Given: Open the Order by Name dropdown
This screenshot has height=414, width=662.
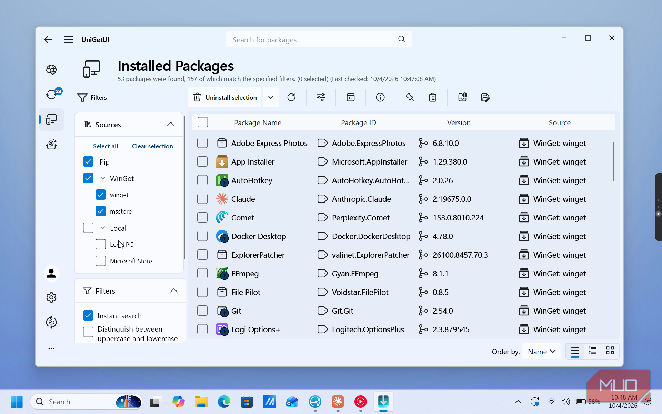Looking at the screenshot, I should (542, 352).
